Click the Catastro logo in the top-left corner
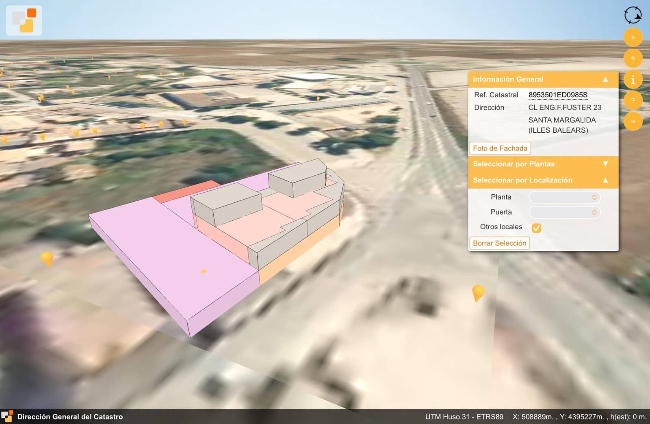This screenshot has width=650, height=424. pos(24,20)
